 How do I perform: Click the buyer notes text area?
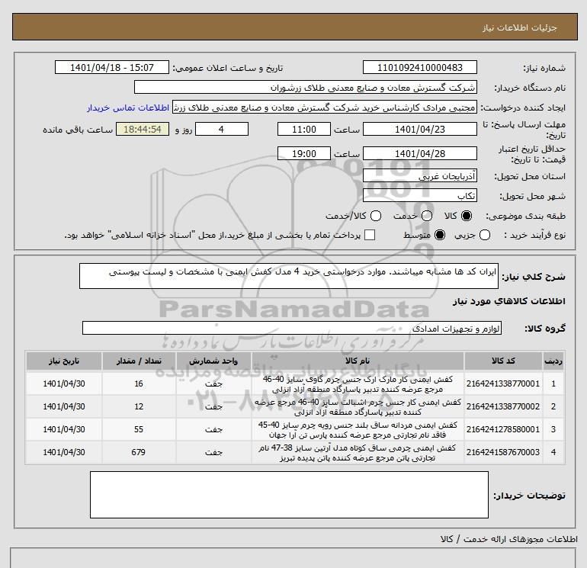point(289,495)
